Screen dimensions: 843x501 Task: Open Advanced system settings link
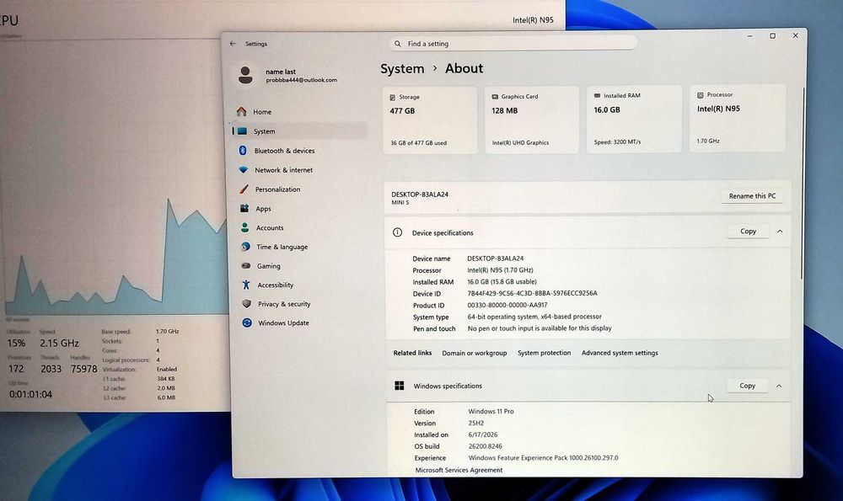click(620, 353)
